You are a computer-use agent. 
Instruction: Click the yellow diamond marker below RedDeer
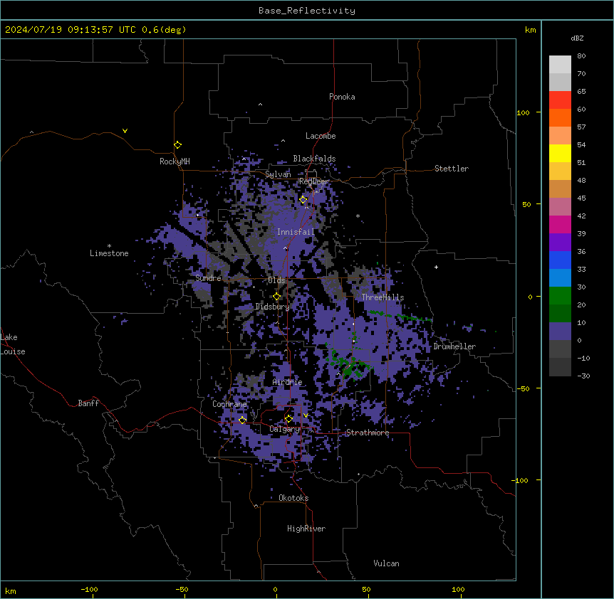pos(303,199)
